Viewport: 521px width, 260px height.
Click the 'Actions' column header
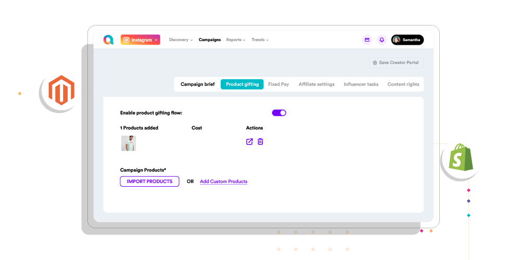[255, 128]
